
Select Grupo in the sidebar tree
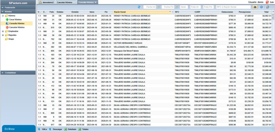(x=11, y=39)
